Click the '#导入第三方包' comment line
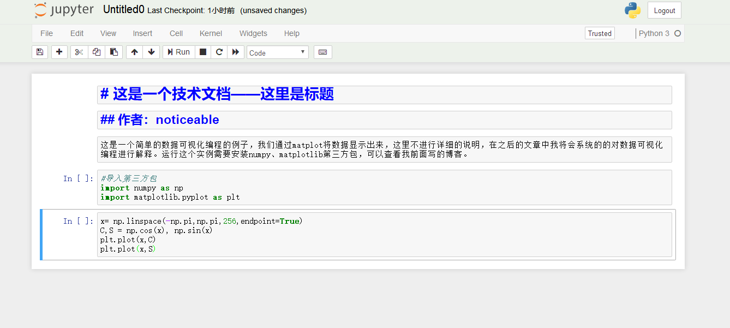Screen dimensions: 730x328 [x=129, y=178]
